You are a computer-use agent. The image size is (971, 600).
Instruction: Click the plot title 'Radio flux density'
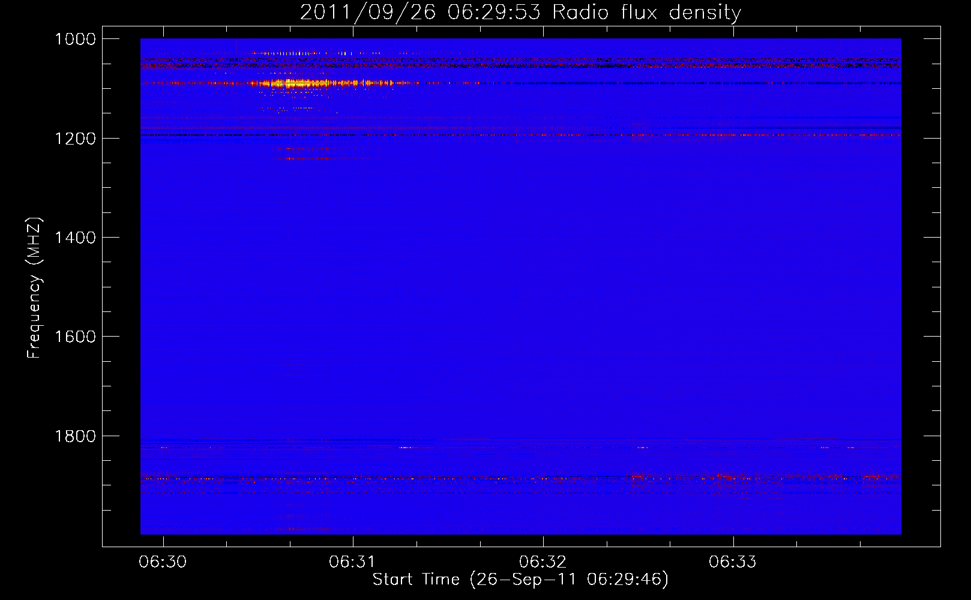click(x=646, y=12)
